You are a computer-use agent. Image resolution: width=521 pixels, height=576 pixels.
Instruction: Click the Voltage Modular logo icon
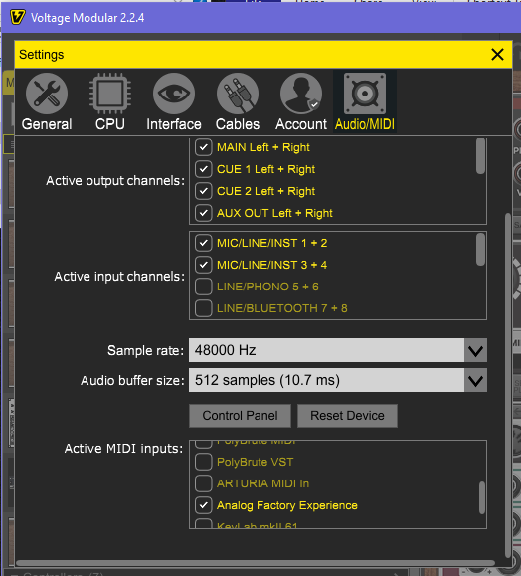17,17
